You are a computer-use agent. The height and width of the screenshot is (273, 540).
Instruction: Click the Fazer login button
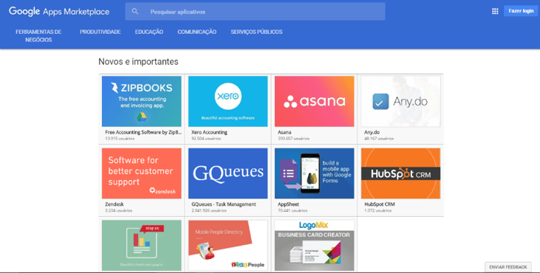pos(521,11)
